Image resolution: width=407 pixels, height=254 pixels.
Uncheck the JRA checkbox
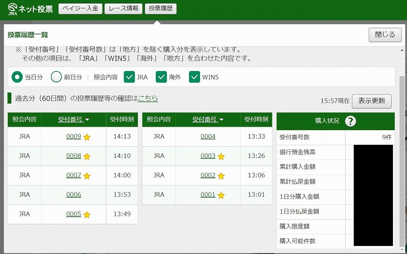(129, 77)
